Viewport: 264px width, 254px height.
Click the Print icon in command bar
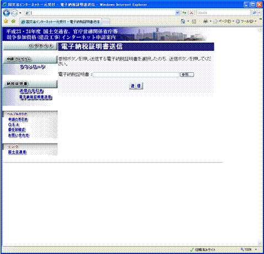pos(206,22)
